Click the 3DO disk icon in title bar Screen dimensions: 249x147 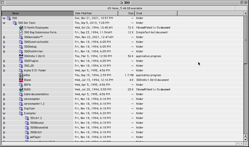point(121,3)
